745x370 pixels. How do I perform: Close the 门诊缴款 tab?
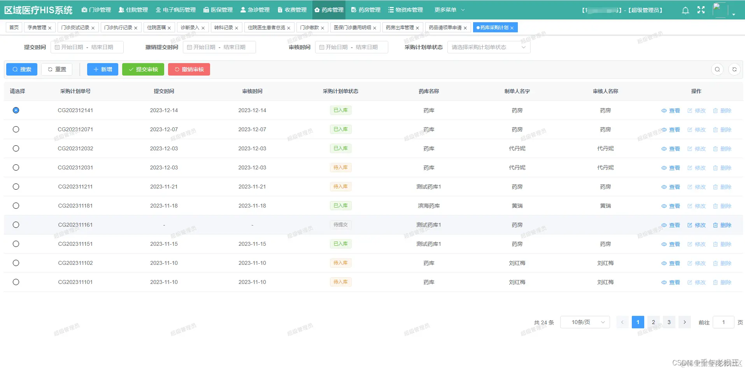click(323, 28)
